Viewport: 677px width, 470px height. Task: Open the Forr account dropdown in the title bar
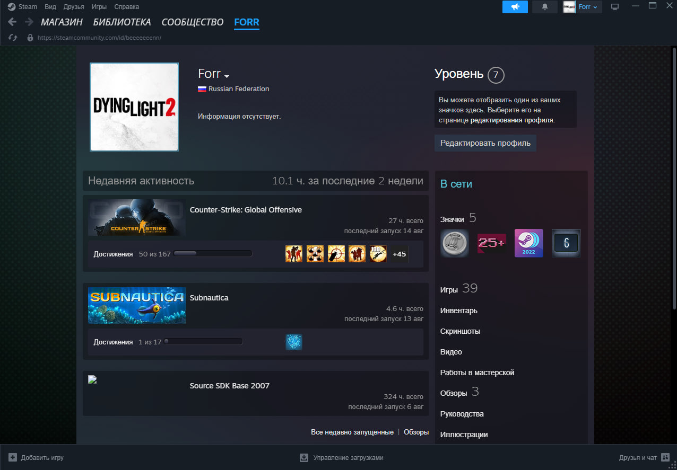click(x=588, y=7)
